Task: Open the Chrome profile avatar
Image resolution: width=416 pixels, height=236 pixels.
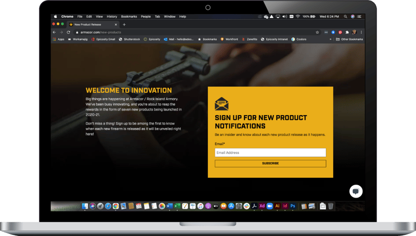Action: click(354, 32)
